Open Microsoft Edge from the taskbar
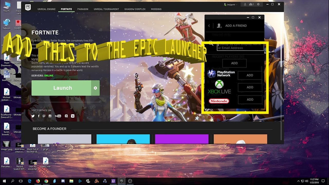 [x=29, y=181]
